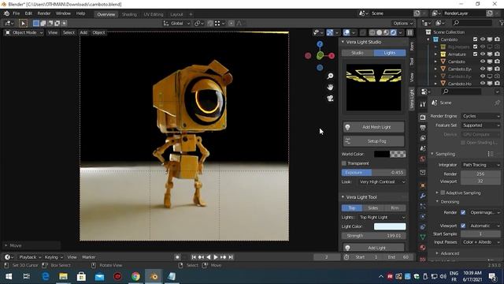This screenshot has width=504, height=284.
Task: Open Windows Start menu
Action: point(9,276)
